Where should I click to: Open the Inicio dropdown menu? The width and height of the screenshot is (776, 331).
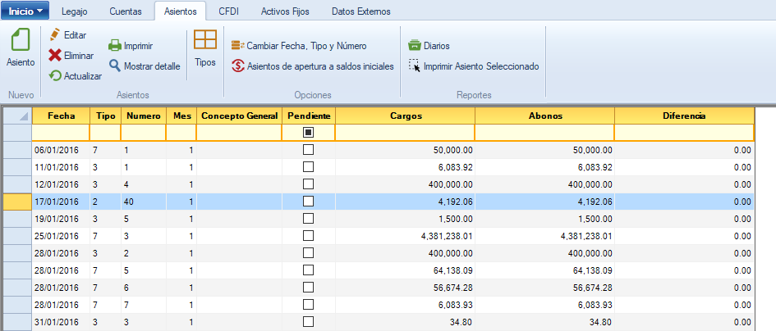pyautogui.click(x=25, y=11)
